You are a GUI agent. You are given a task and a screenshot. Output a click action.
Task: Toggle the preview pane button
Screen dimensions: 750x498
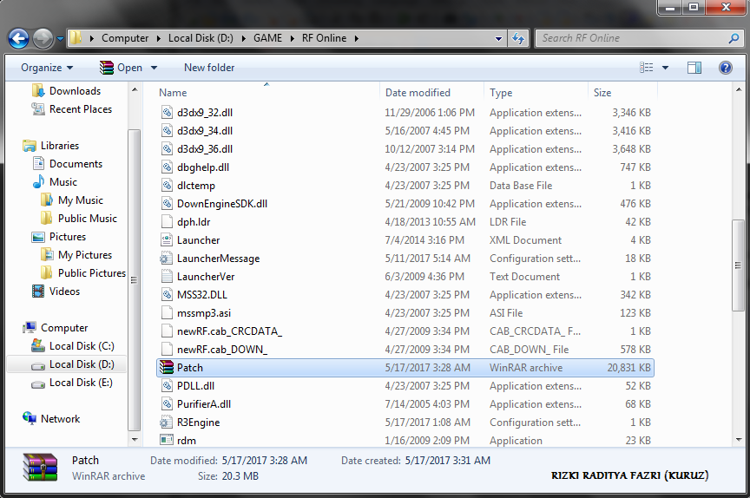tap(694, 68)
